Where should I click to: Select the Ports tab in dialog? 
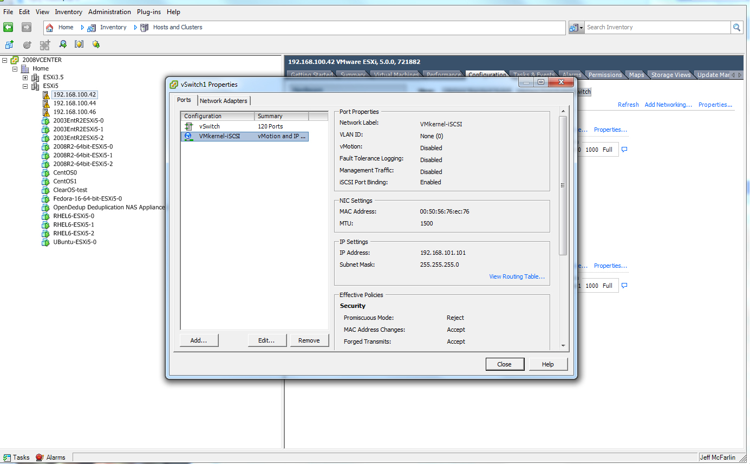184,100
